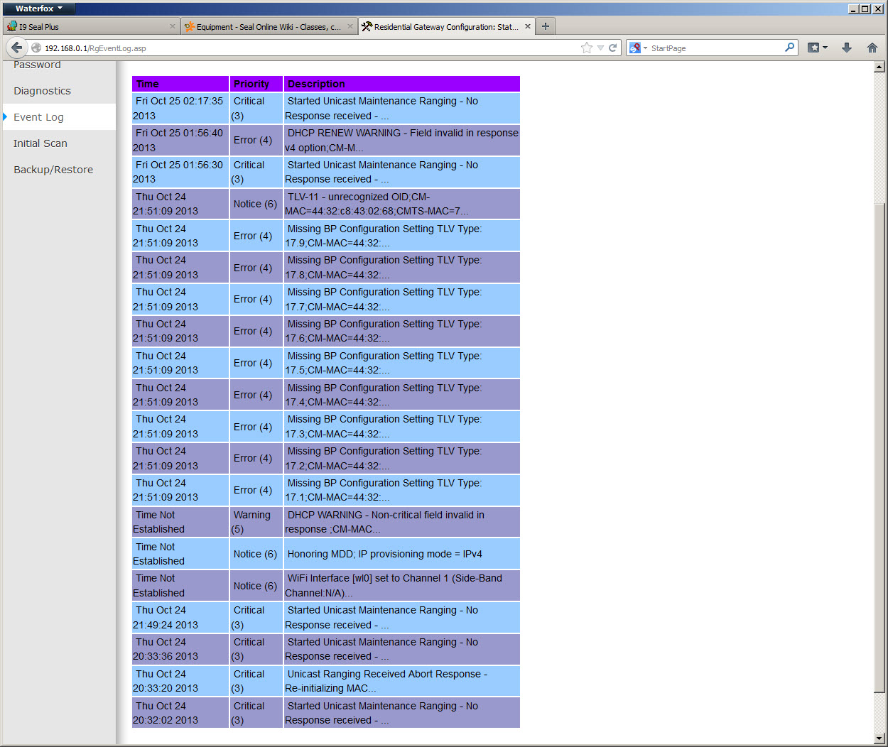Go to the Home page icon

tap(872, 48)
